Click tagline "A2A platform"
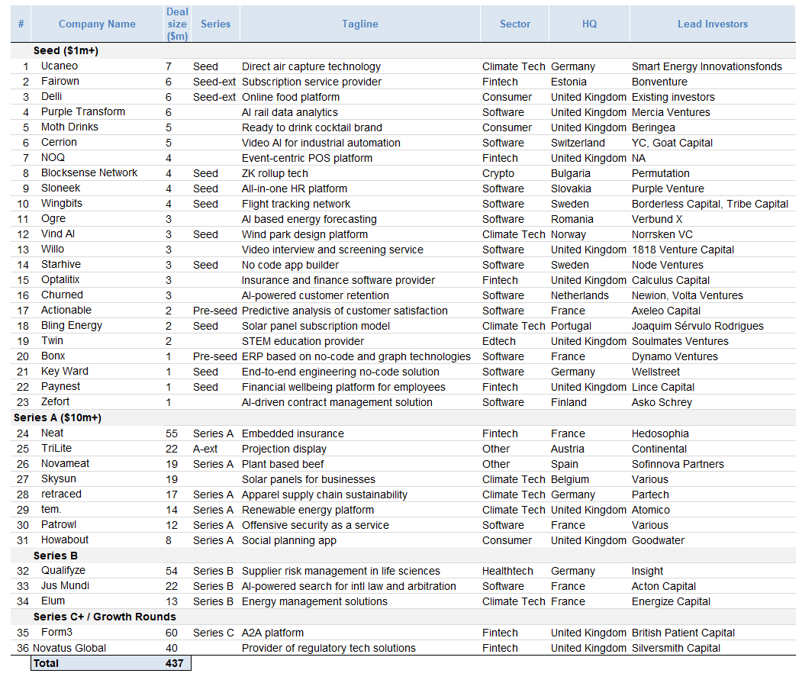This screenshot has height=683, width=802. coord(272,633)
